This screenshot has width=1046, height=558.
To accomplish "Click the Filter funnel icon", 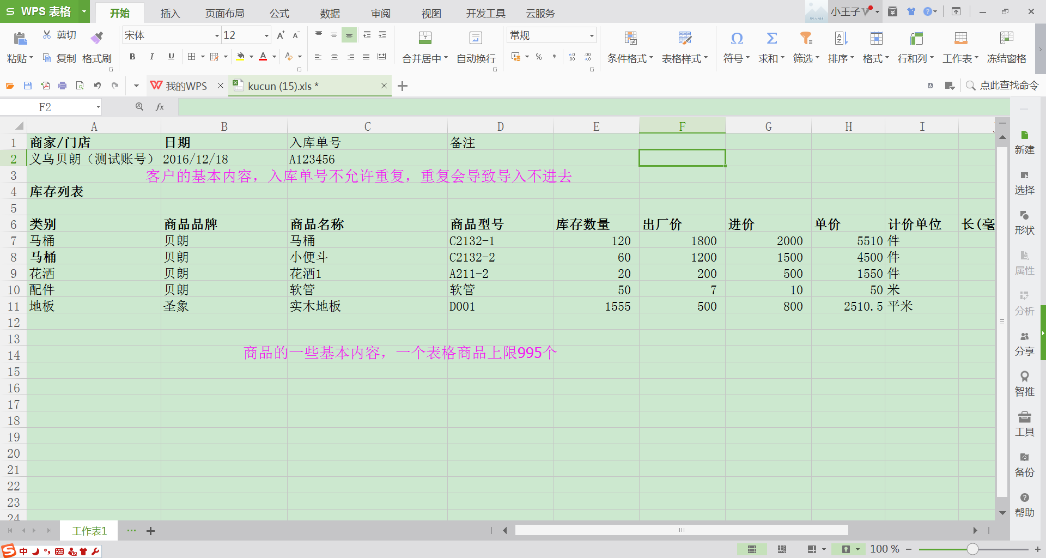I will point(806,38).
